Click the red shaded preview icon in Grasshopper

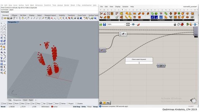[182, 24]
